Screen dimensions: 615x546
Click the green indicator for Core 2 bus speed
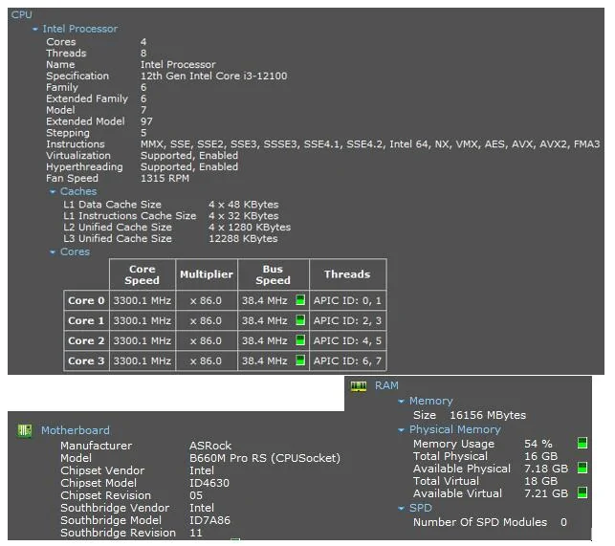pyautogui.click(x=300, y=340)
